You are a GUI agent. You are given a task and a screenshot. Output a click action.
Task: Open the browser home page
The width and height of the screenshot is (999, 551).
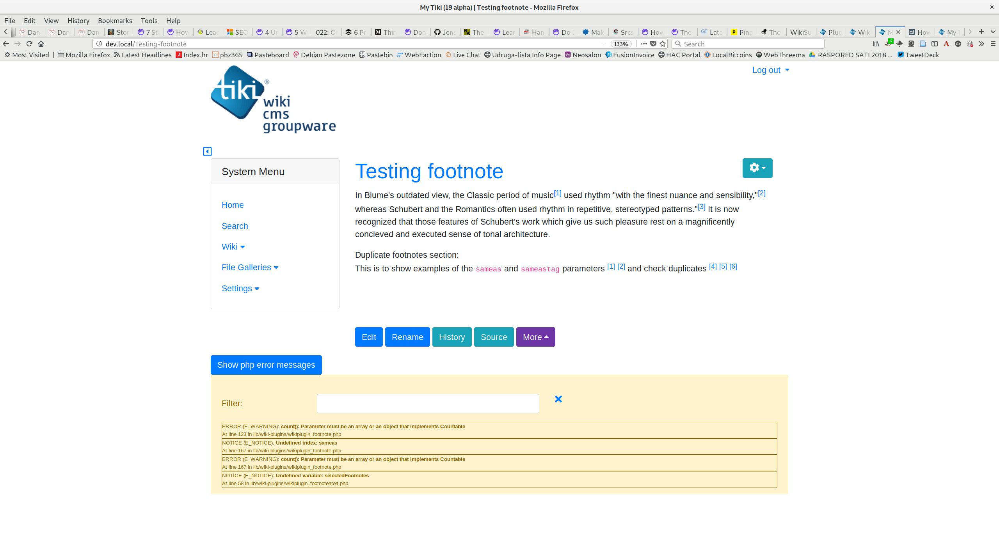pyautogui.click(x=41, y=44)
